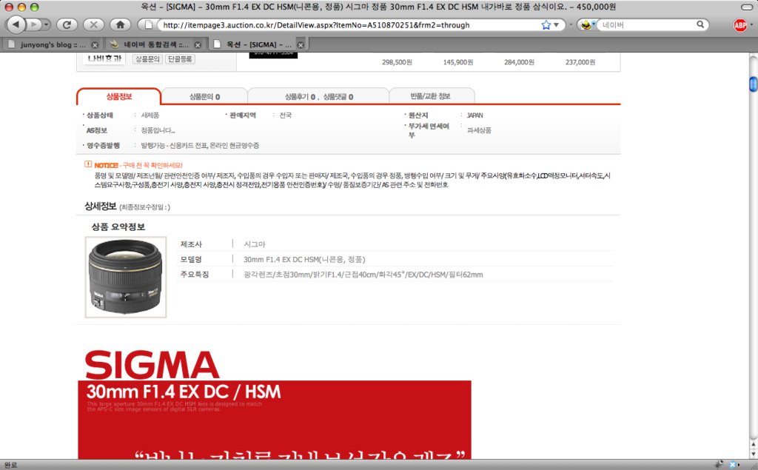The image size is (758, 470).
Task: Click the 과세상품 tax value
Action: pos(479,130)
